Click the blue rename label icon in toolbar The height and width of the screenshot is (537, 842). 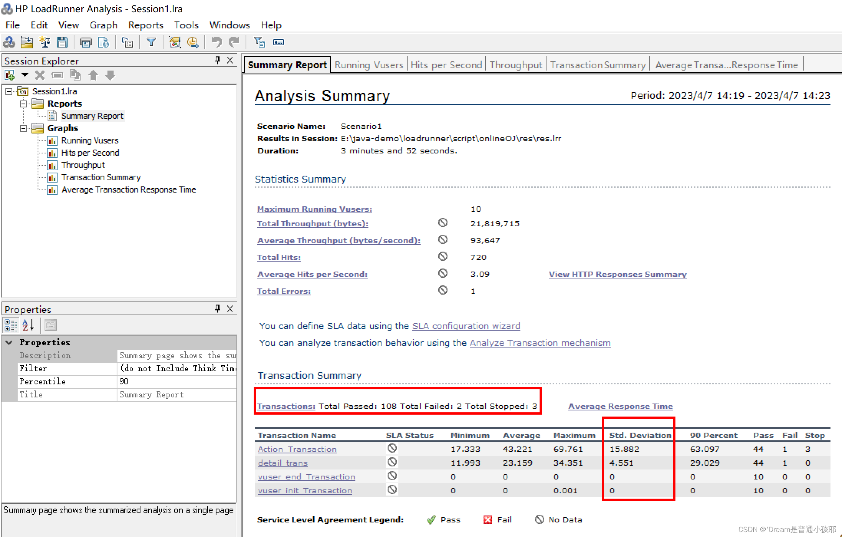pos(279,42)
